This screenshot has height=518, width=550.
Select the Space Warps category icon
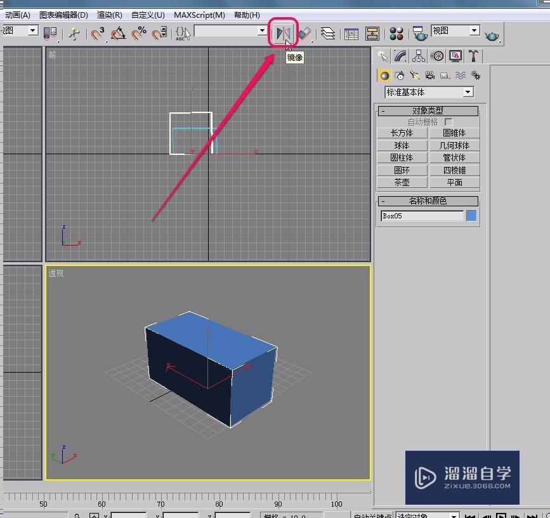460,74
